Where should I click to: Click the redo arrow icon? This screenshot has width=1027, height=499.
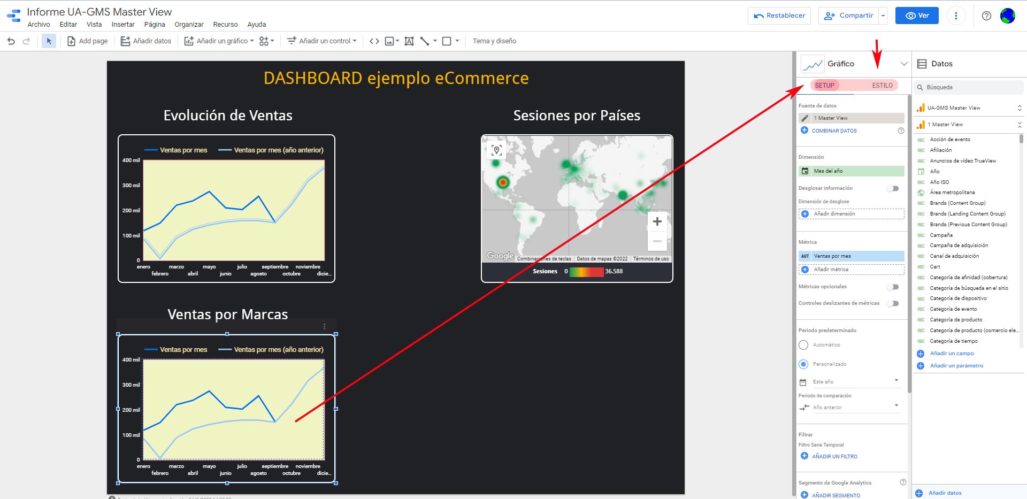[26, 41]
